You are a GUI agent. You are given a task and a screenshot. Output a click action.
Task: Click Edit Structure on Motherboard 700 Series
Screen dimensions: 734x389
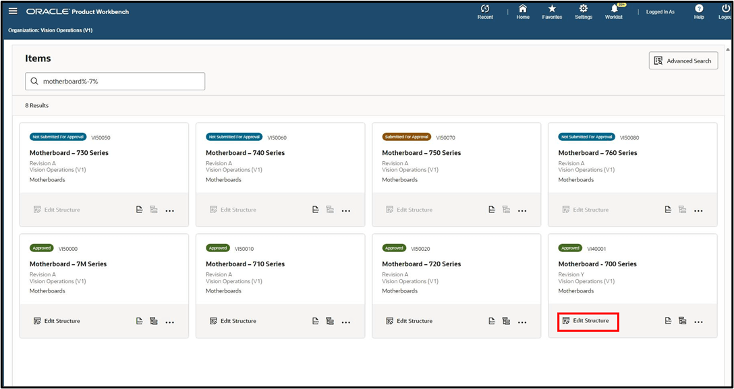(586, 321)
